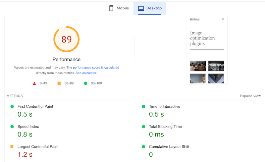Click the orange square 50–89 legend icon

tap(59, 83)
